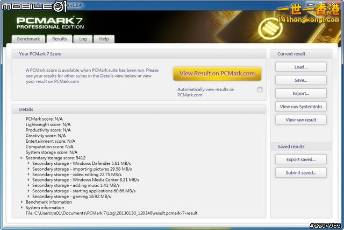Expand the Benchmark information node

(x=21, y=202)
